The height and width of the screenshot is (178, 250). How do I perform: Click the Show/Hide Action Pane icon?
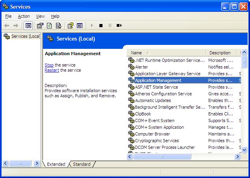click(x=80, y=26)
